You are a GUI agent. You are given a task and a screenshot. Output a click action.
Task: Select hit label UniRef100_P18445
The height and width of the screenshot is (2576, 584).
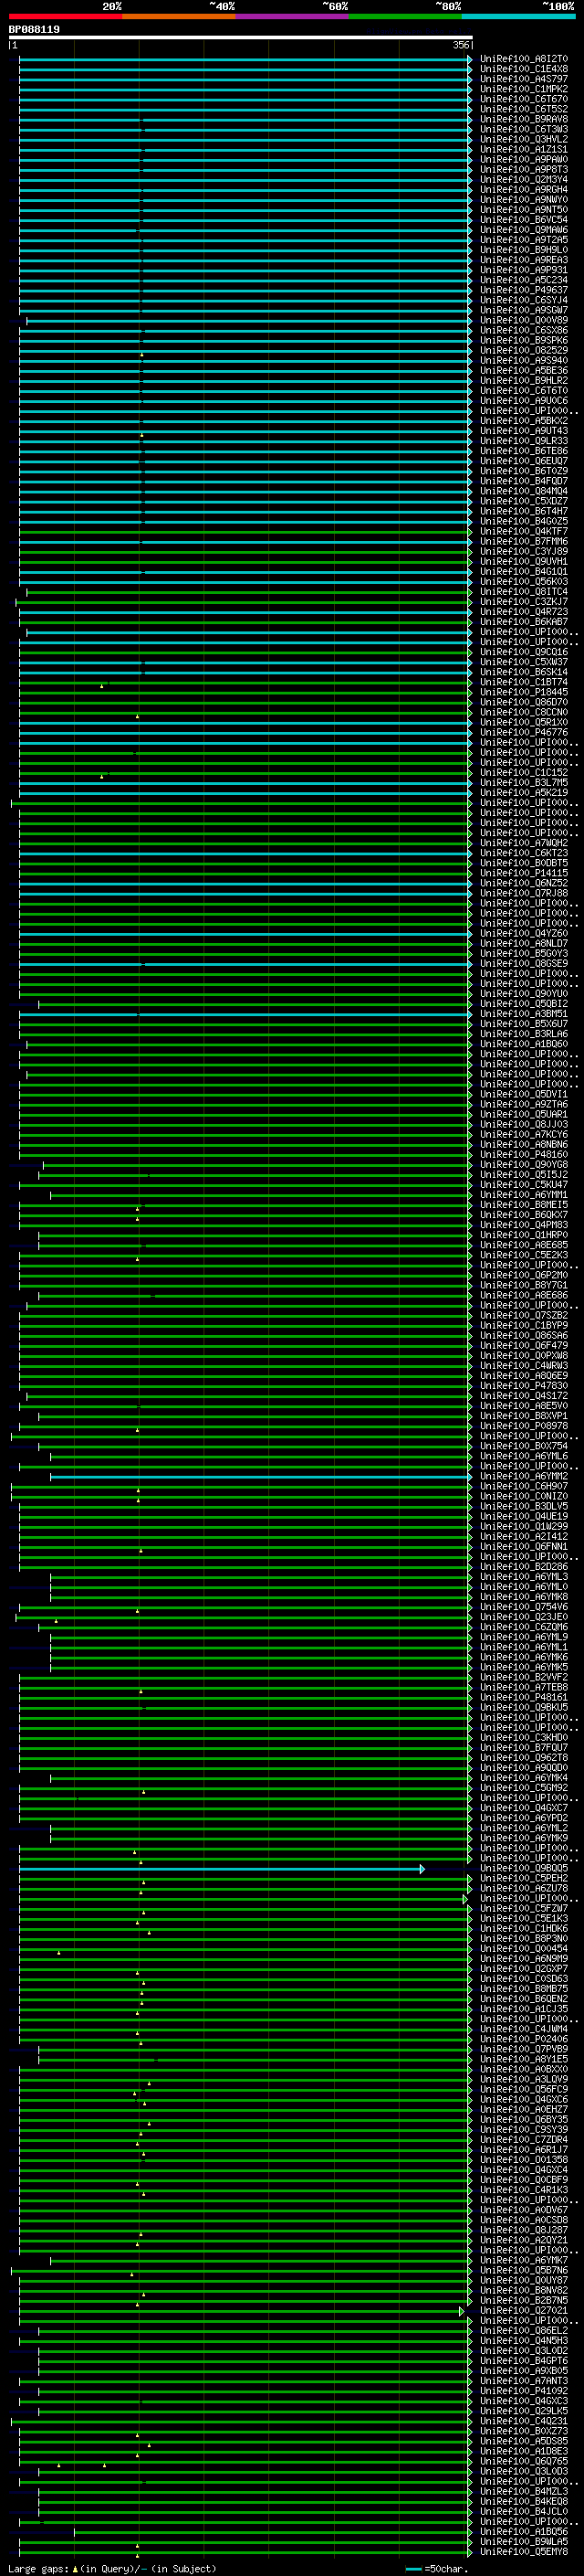pyautogui.click(x=524, y=692)
